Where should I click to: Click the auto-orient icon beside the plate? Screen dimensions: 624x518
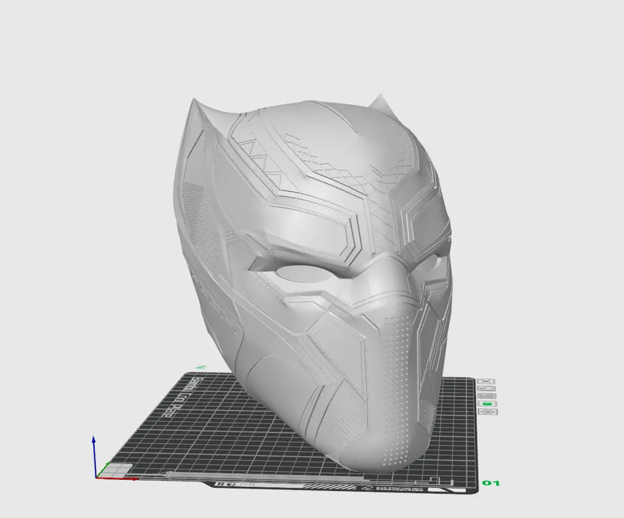pos(485,389)
